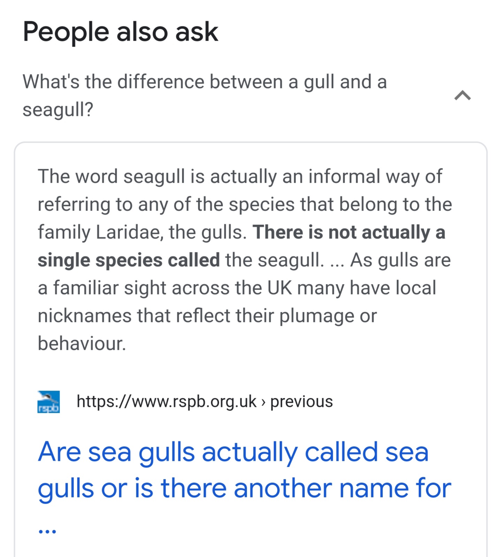Toggle the 'difference between a gull' question text
Image resolution: width=500 pixels, height=557 pixels.
pyautogui.click(x=205, y=82)
